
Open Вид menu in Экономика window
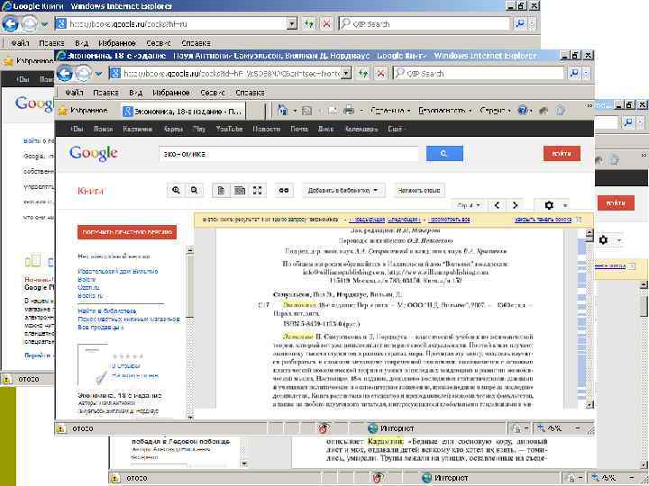coord(135,93)
